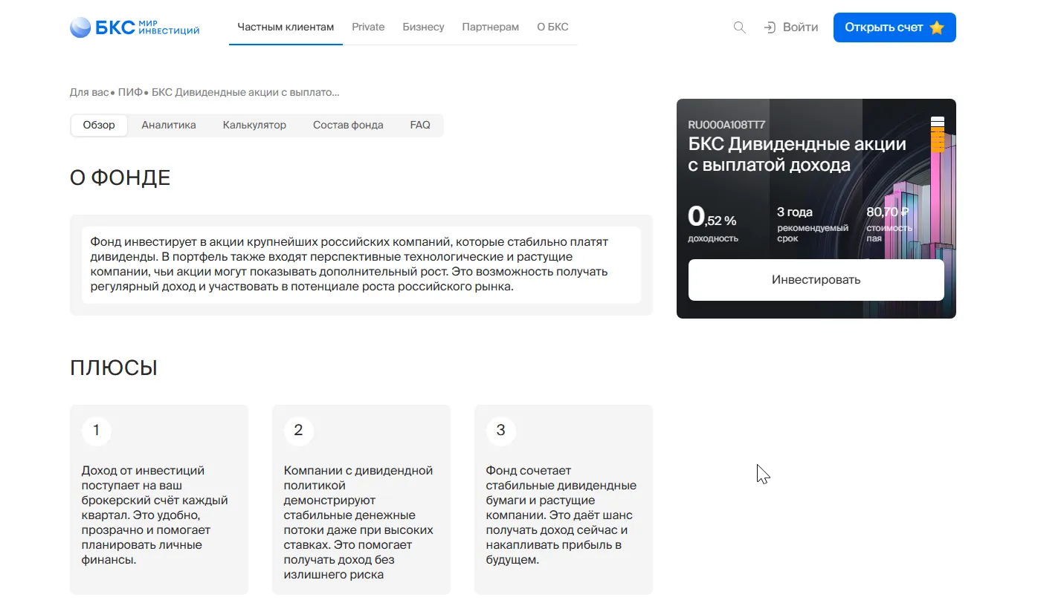Click the number 1 circle badge

(97, 431)
